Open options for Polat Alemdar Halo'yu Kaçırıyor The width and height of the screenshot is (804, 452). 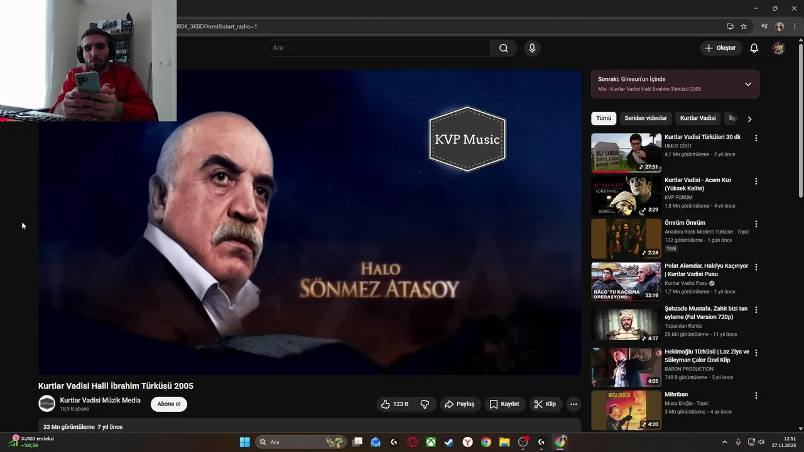(x=756, y=267)
